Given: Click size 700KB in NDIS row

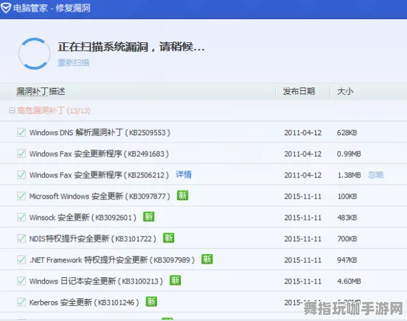Looking at the screenshot, I should 347,239.
